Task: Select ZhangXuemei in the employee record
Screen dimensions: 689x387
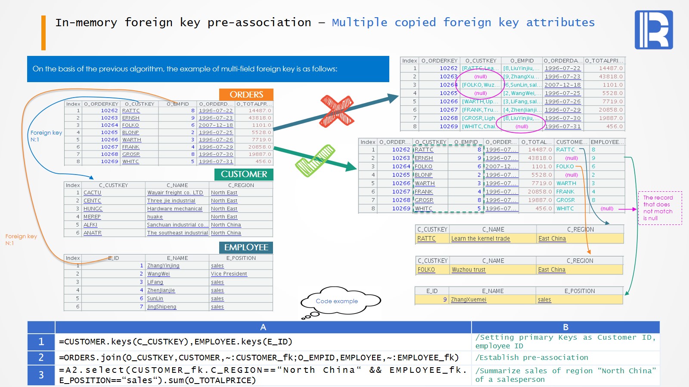Action: (x=468, y=300)
